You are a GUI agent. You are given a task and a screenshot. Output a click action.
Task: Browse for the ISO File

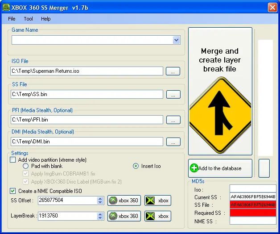173,71
